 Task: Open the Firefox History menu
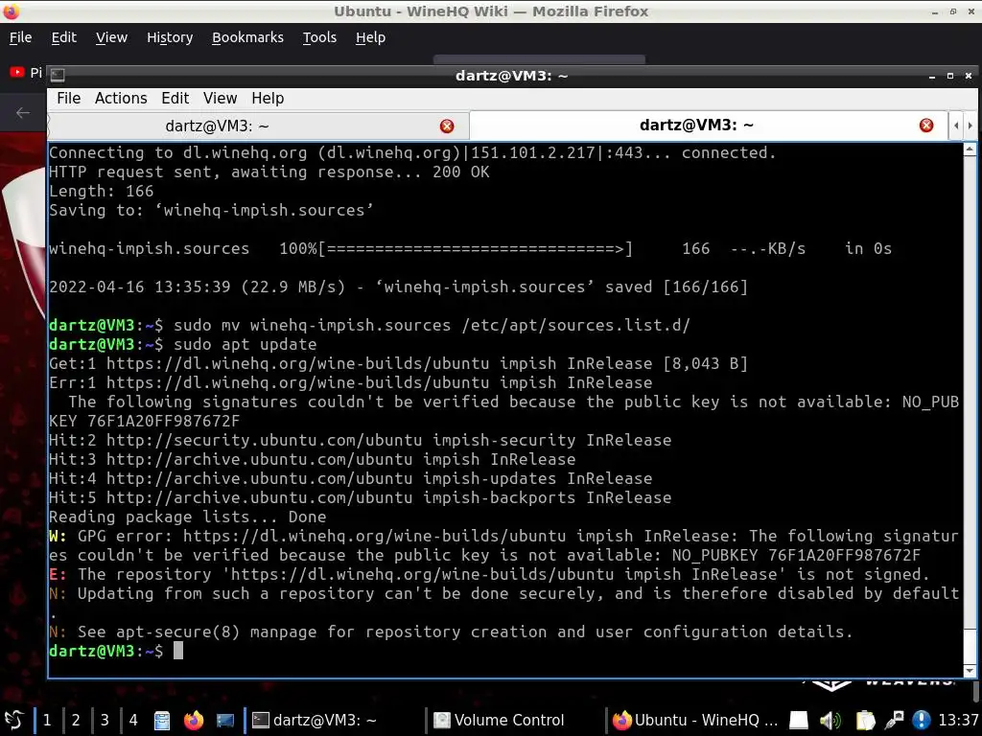click(170, 37)
